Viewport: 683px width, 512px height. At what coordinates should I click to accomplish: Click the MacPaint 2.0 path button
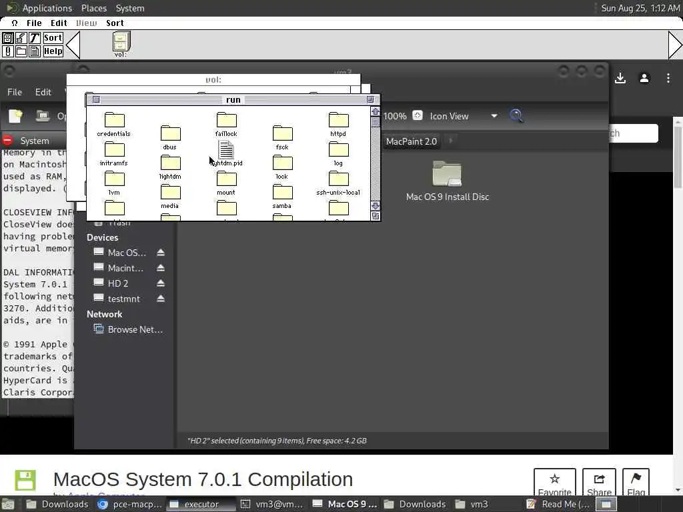(412, 141)
